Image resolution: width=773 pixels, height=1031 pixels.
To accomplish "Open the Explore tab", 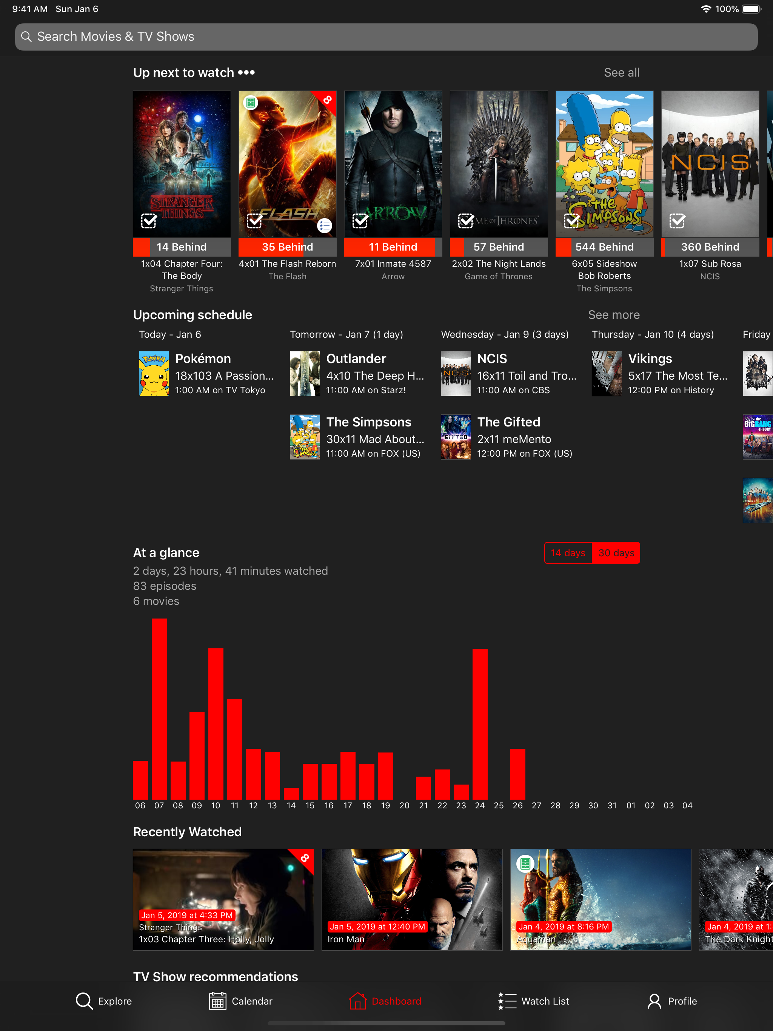I will pos(103,1001).
